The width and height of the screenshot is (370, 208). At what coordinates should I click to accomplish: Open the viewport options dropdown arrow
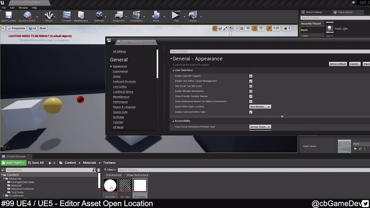pos(3,28)
